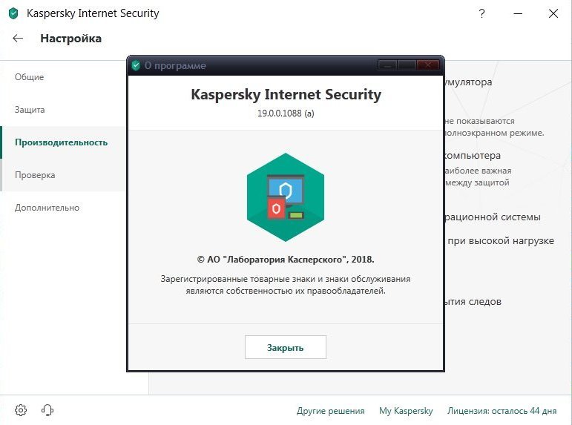Viewport: 572px width, 425px height.
Task: Minimize the main Kaspersky window
Action: point(518,14)
